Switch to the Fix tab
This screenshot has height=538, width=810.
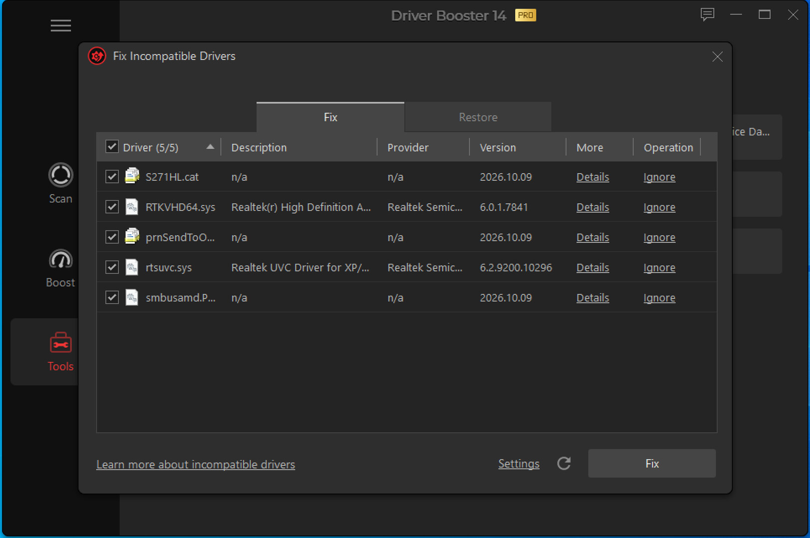(x=330, y=117)
